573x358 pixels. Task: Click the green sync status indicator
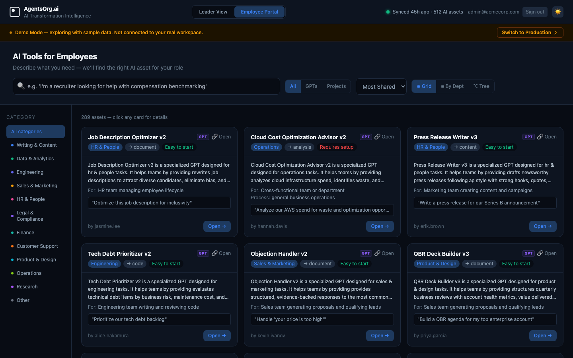[388, 12]
